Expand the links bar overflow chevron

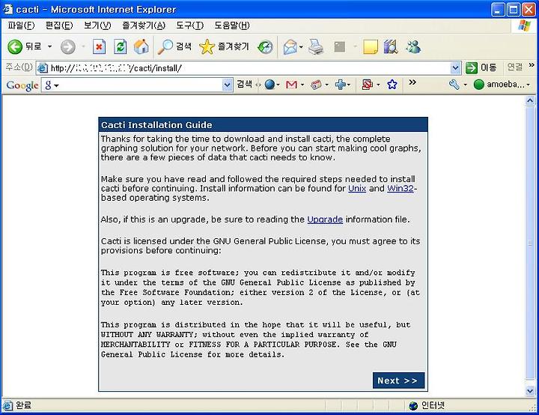tap(532, 65)
